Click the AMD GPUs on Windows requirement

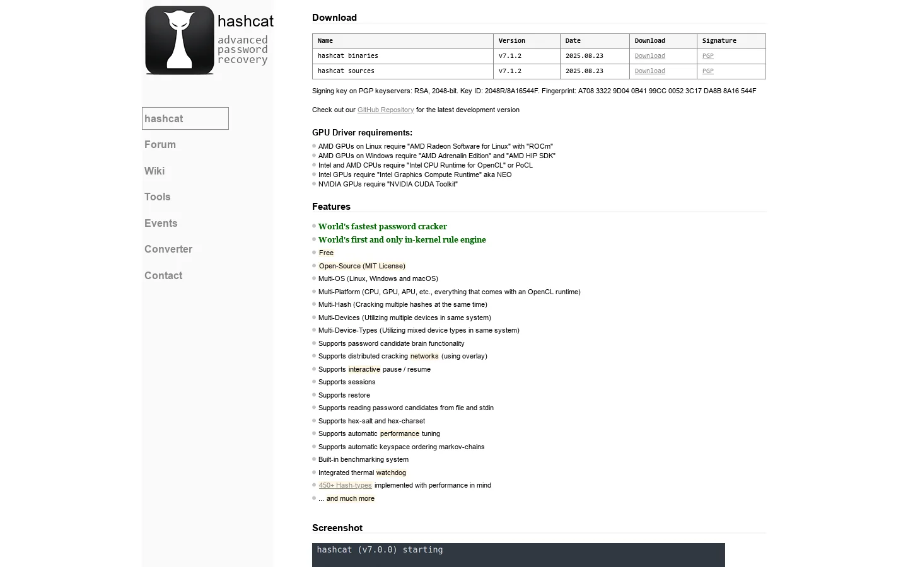437,156
